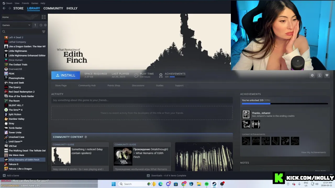
Task: Switch to the COMMUNITY tab
Action: click(x=53, y=8)
